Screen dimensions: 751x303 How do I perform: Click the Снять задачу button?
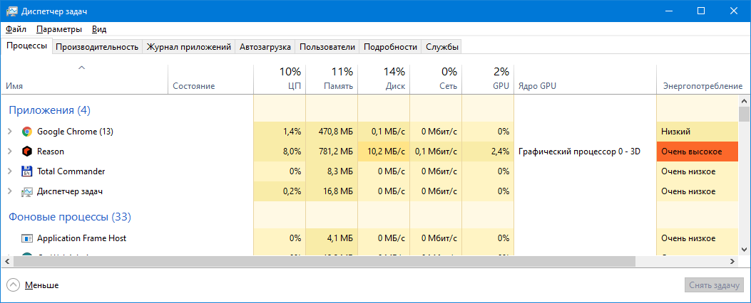(713, 285)
